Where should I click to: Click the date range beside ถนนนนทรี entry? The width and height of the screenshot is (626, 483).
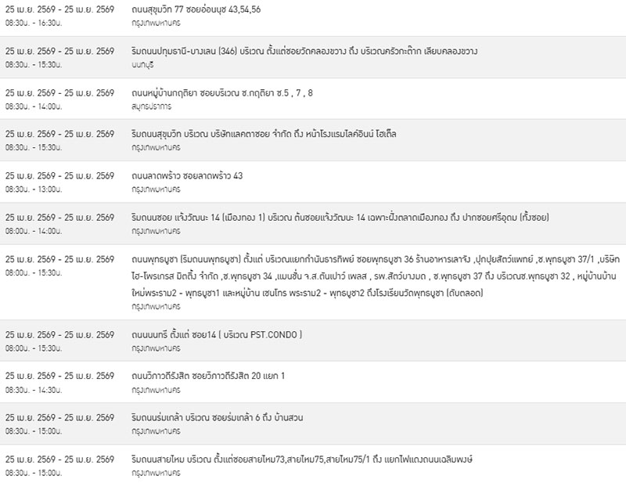59,334
